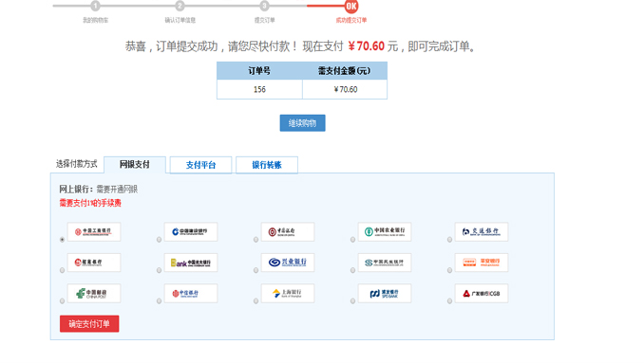Click the 兴业银行 bank logo
The image size is (644, 363).
[288, 263]
